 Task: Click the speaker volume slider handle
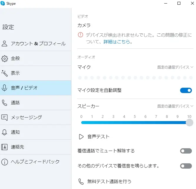tap(190, 123)
